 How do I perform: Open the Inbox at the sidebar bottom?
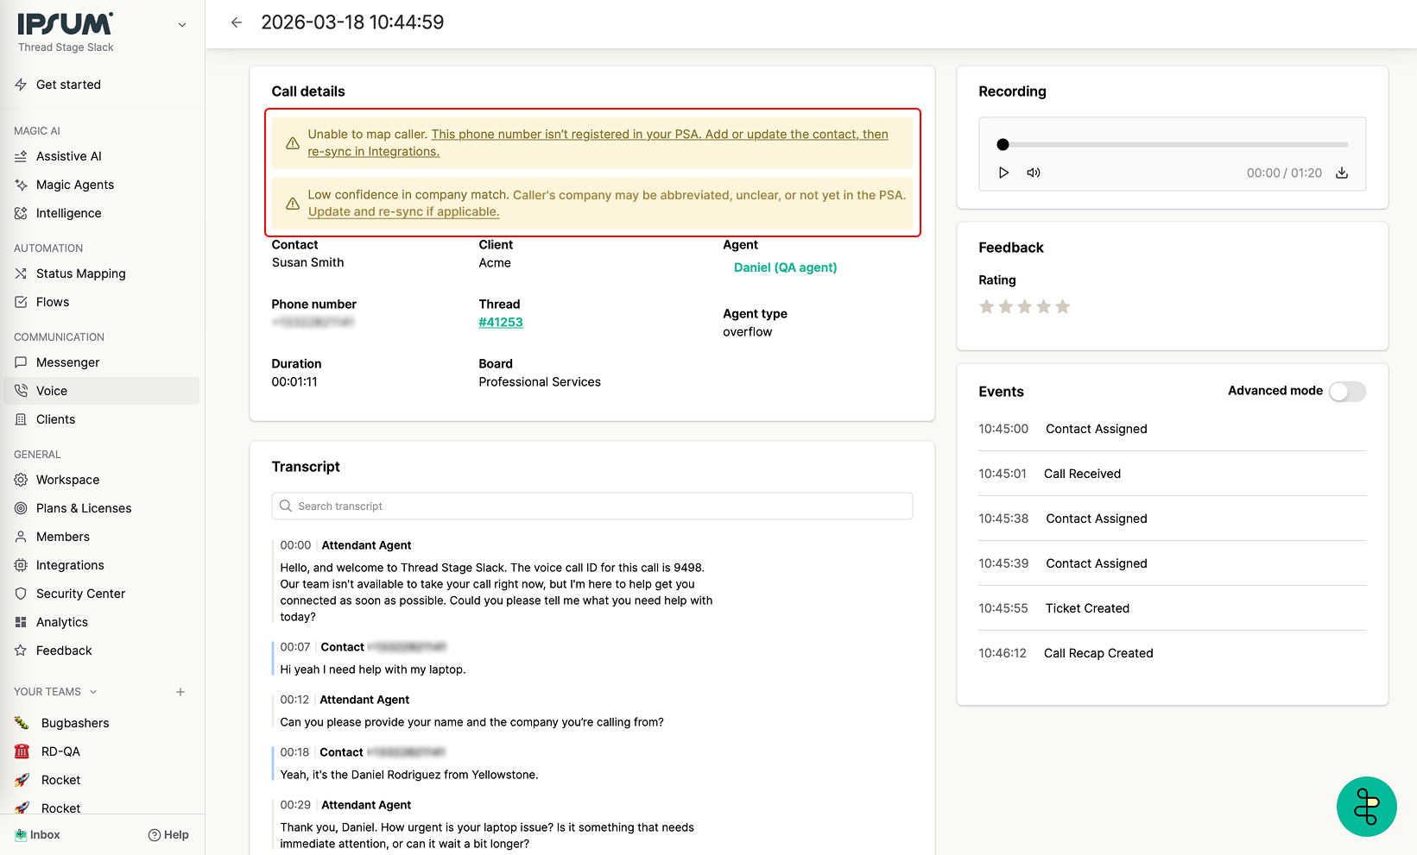pos(38,835)
